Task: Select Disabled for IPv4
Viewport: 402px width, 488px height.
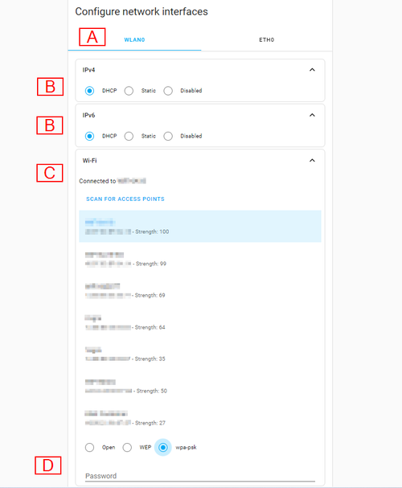Action: coord(168,91)
